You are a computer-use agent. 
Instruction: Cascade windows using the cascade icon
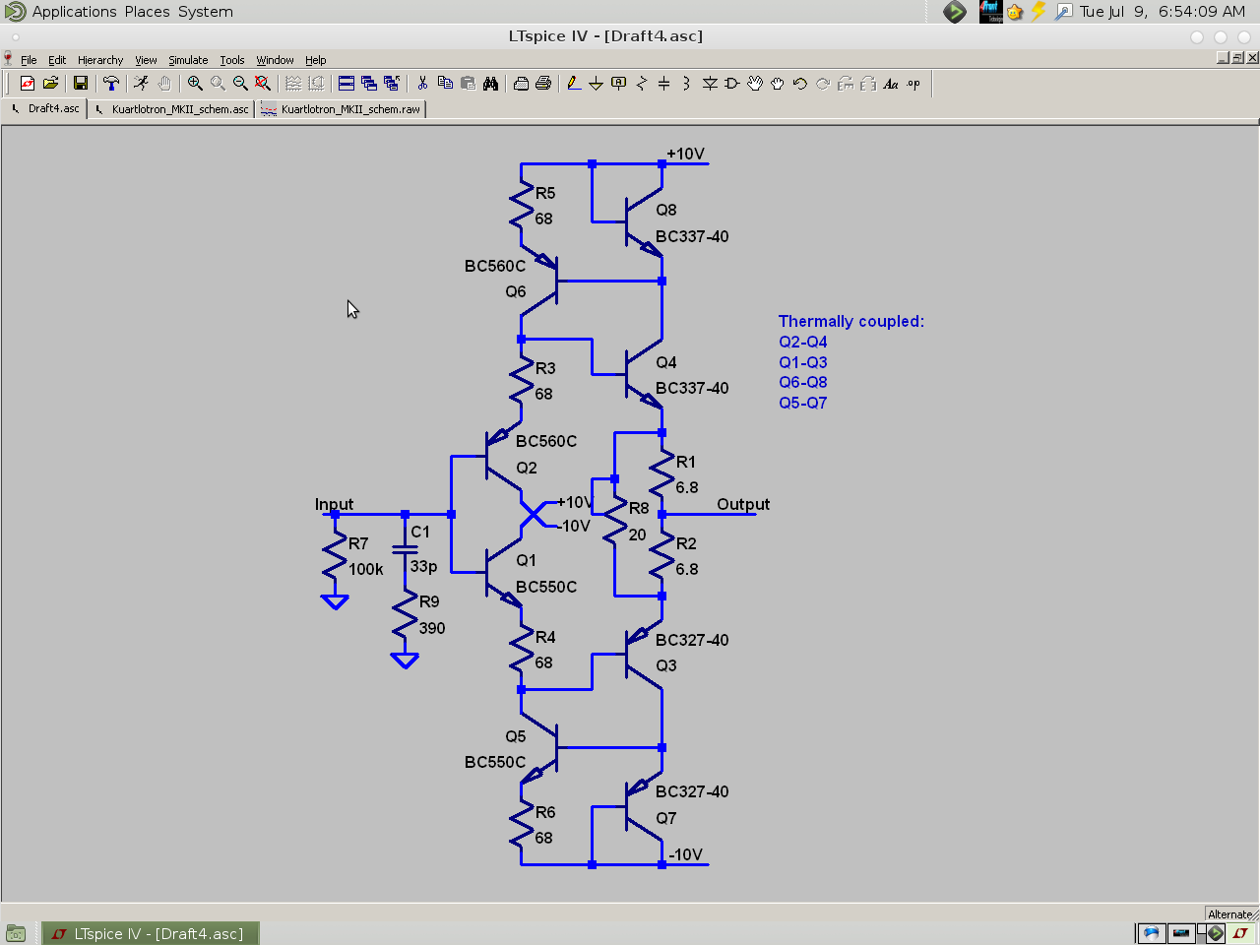pyautogui.click(x=369, y=84)
